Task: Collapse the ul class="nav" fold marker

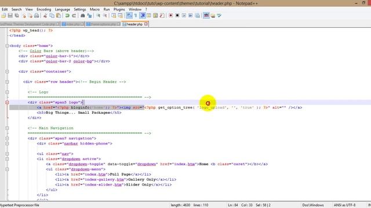Action: pos(7,154)
